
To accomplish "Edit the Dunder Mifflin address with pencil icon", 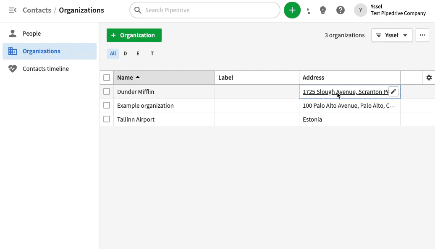I will coord(393,91).
